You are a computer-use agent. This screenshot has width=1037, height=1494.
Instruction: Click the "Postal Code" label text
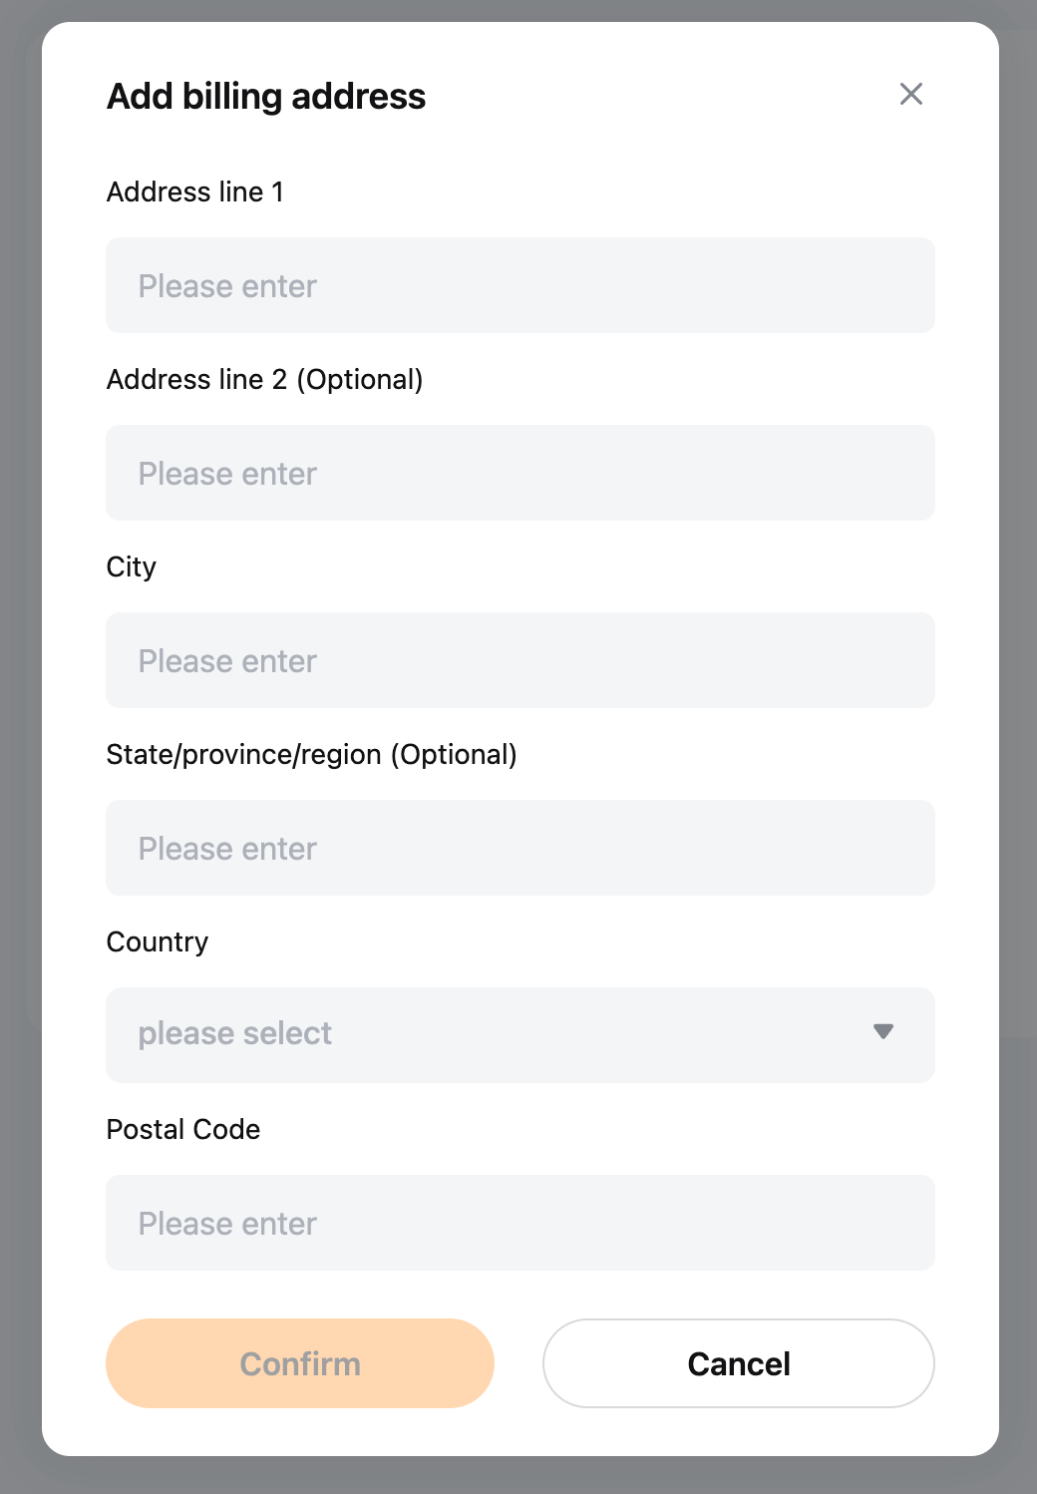pos(183,1129)
